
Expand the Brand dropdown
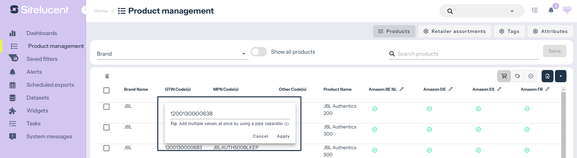pyautogui.click(x=243, y=54)
